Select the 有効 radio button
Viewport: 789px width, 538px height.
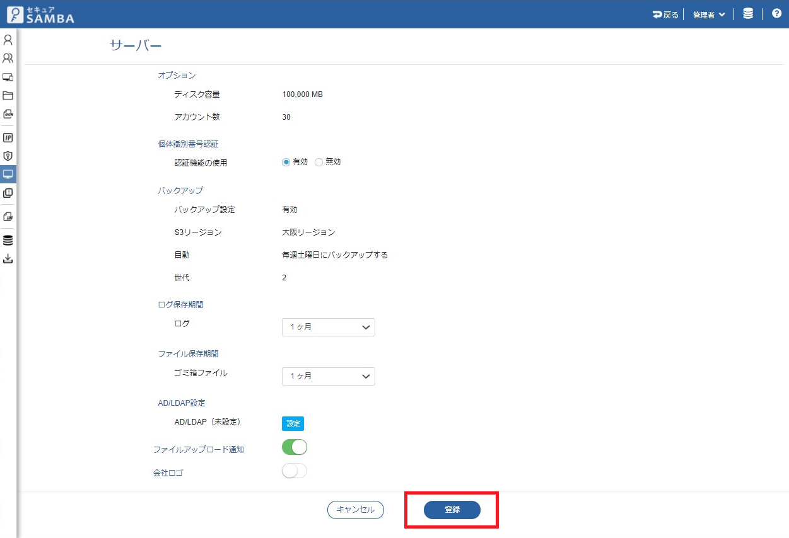click(286, 162)
